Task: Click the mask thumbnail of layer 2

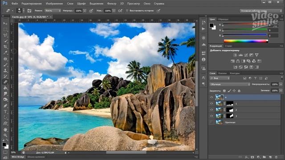Action: click(230, 110)
